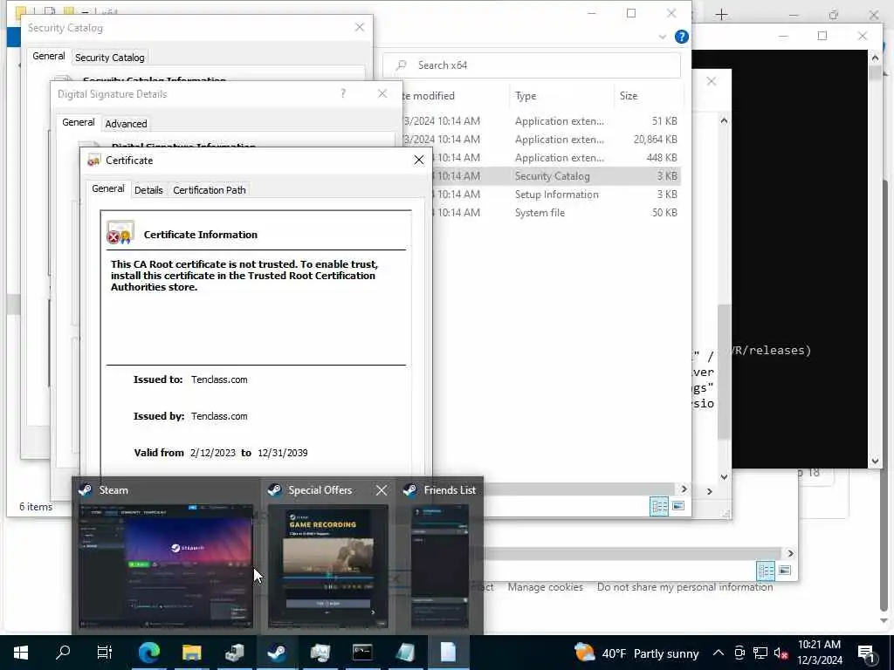Select the 51 KB application extension row
The height and width of the screenshot is (670, 894).
(541, 120)
